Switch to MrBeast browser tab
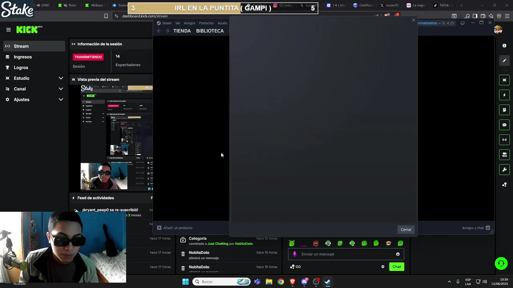Screen dimensions: 513x288 click(x=94, y=5)
